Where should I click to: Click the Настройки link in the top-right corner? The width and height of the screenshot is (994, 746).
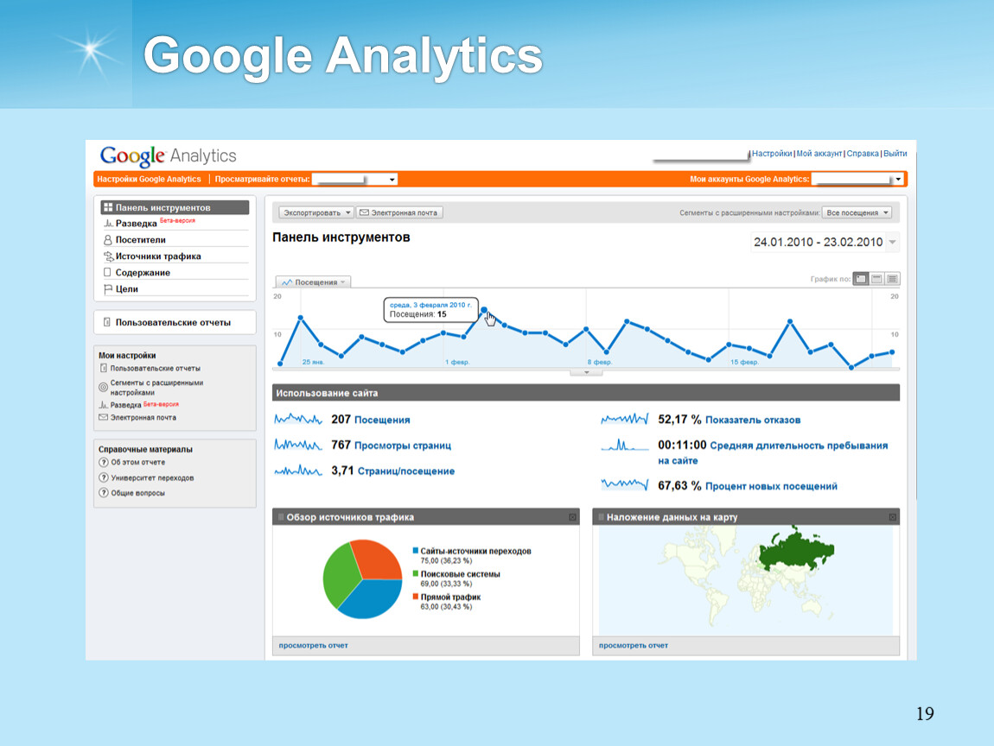coord(772,153)
